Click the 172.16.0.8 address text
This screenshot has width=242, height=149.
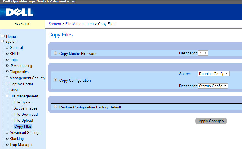22,24
